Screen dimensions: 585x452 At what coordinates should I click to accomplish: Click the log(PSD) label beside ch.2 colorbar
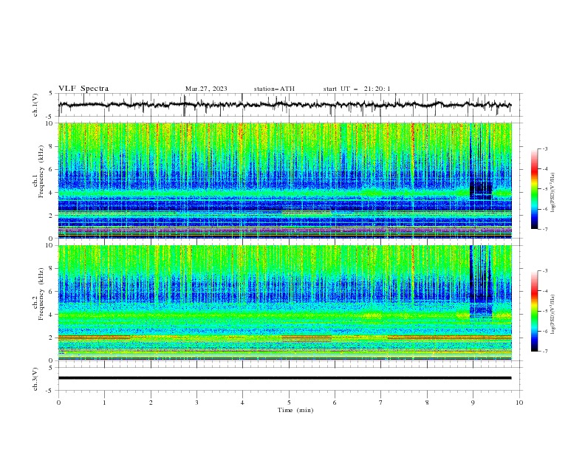click(552, 315)
